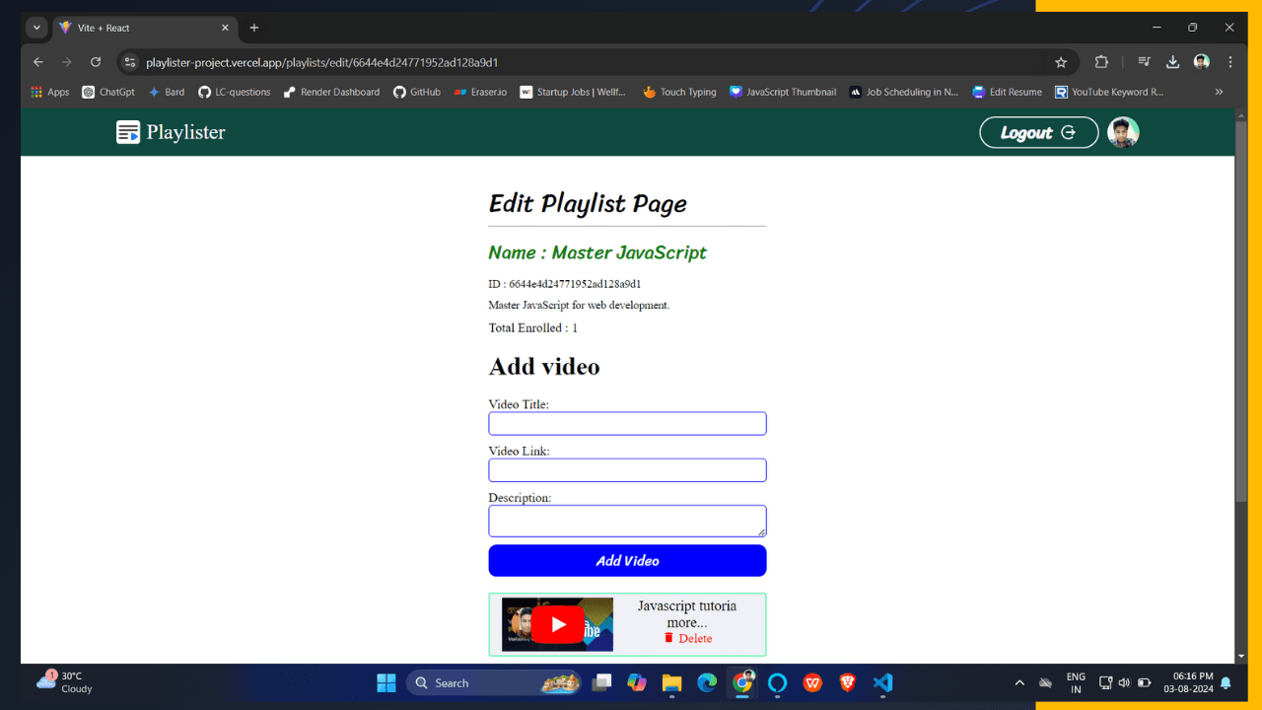Image resolution: width=1262 pixels, height=710 pixels.
Task: Toggle the volume control in the system tray
Action: (1124, 682)
